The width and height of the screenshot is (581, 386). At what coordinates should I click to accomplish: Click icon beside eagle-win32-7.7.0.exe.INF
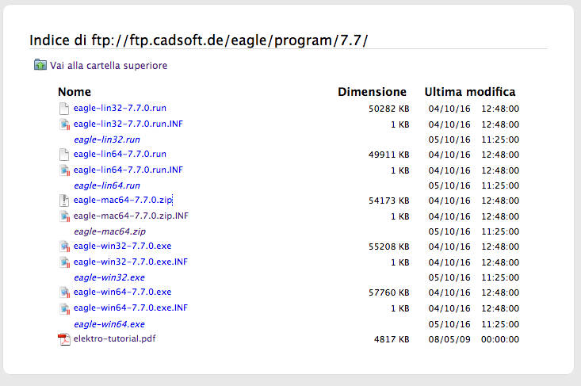coord(64,262)
